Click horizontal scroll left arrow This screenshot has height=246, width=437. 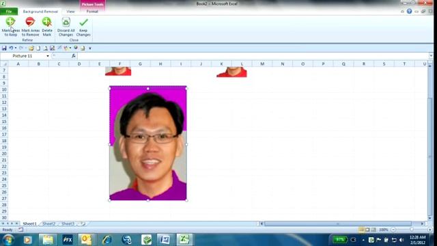(261, 223)
